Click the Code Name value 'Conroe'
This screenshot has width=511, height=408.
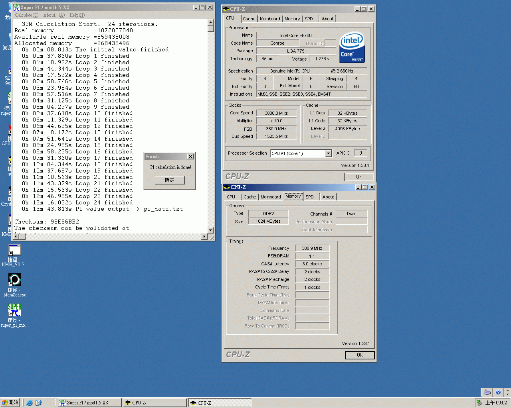pos(277,43)
